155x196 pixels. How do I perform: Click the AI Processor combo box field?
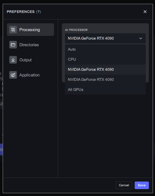coord(105,38)
